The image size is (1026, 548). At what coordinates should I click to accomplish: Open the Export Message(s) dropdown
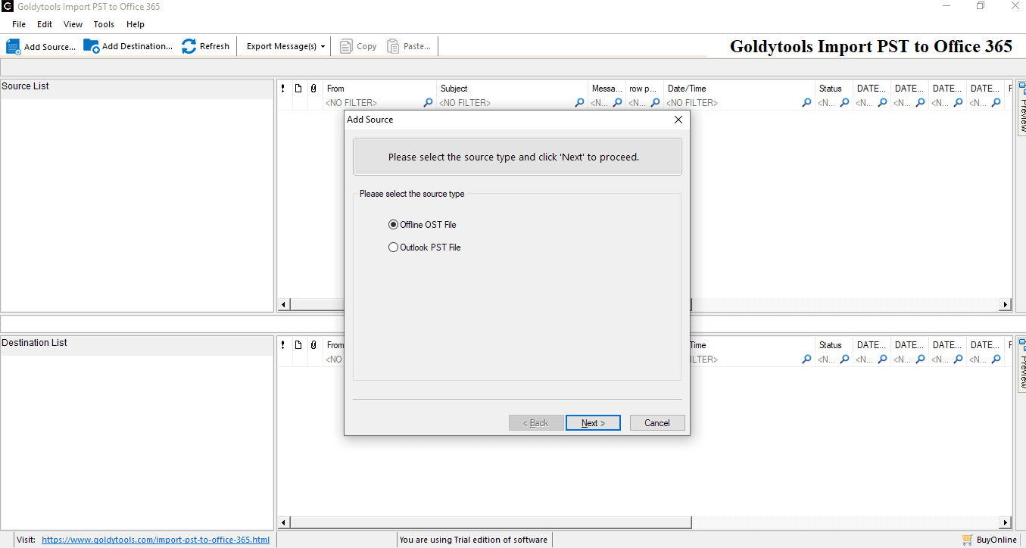click(324, 45)
